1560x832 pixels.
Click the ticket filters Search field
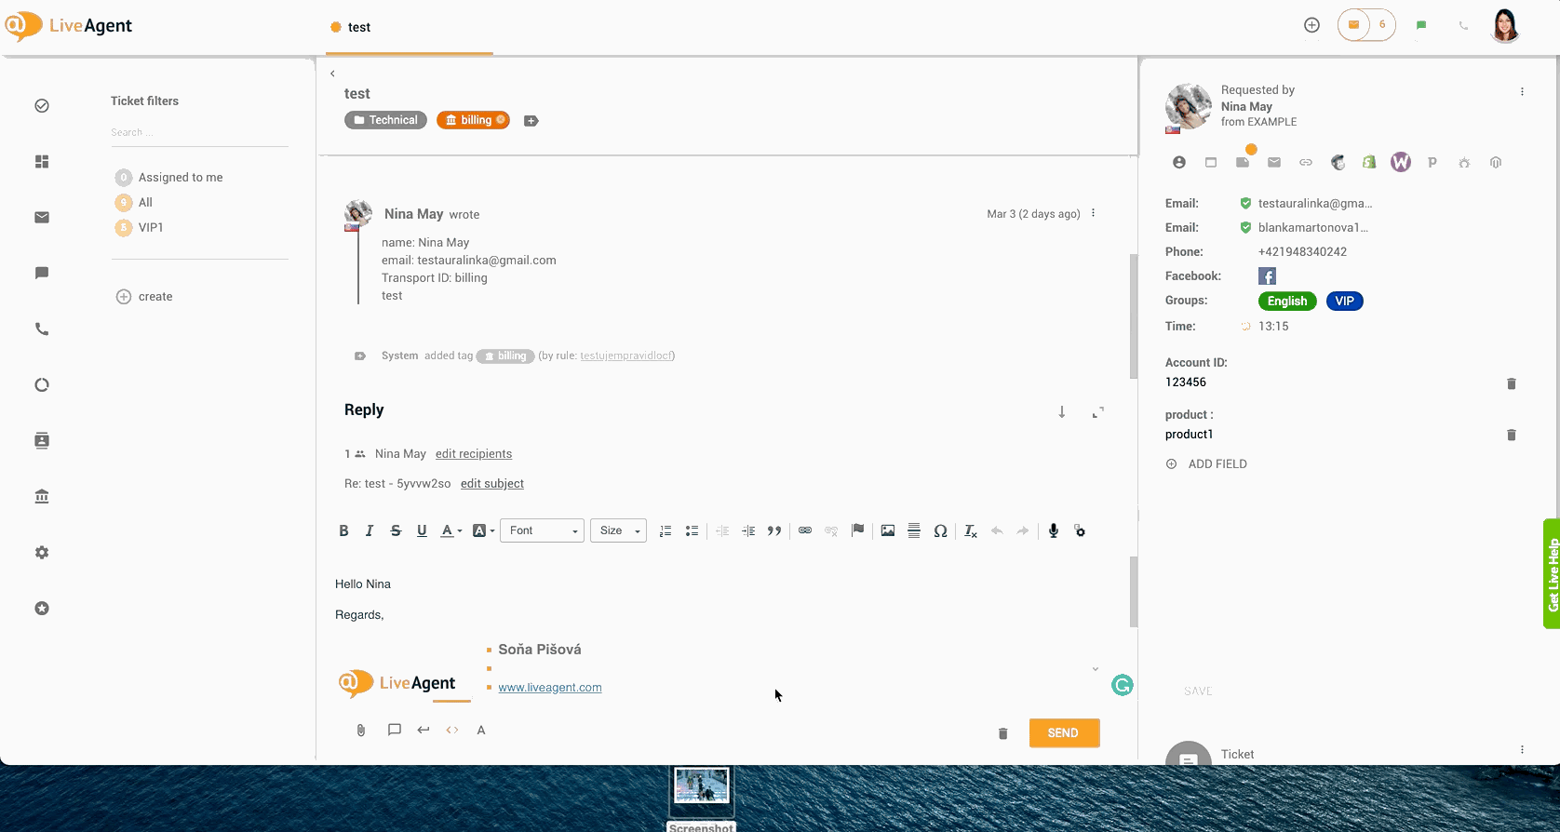(198, 133)
